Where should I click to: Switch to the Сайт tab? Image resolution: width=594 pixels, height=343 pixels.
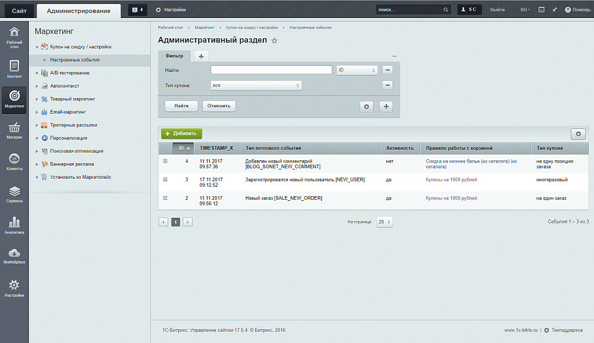tap(19, 10)
